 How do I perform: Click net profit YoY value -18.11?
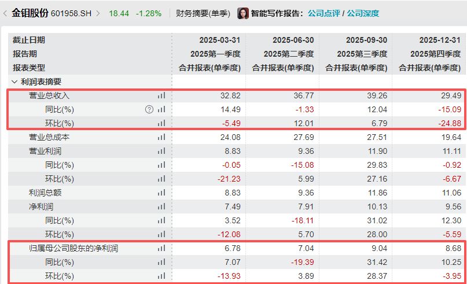pos(303,220)
